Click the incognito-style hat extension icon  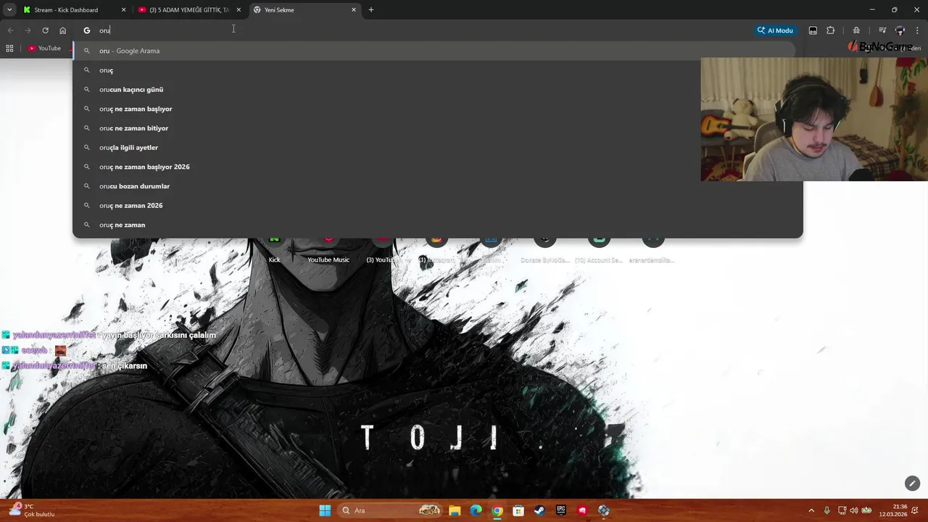(856, 30)
